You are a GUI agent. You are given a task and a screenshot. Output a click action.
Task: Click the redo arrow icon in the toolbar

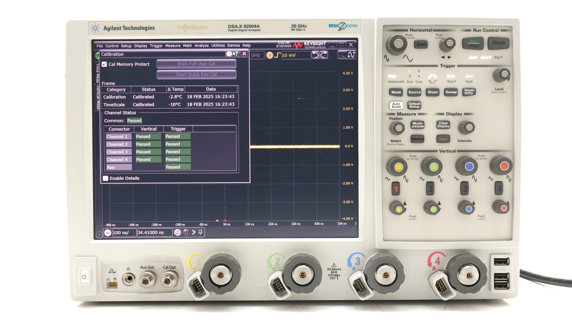tap(323, 55)
